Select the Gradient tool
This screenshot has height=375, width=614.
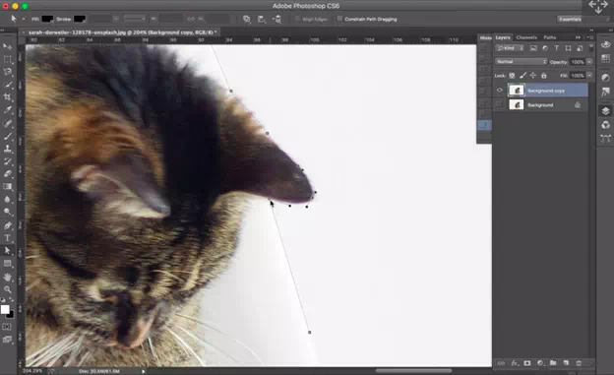point(8,187)
